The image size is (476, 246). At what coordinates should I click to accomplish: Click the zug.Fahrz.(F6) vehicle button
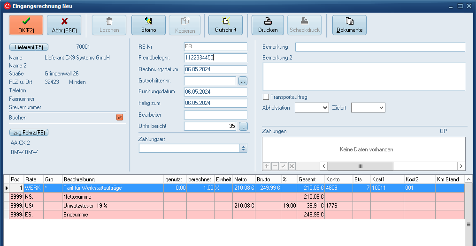(x=29, y=133)
